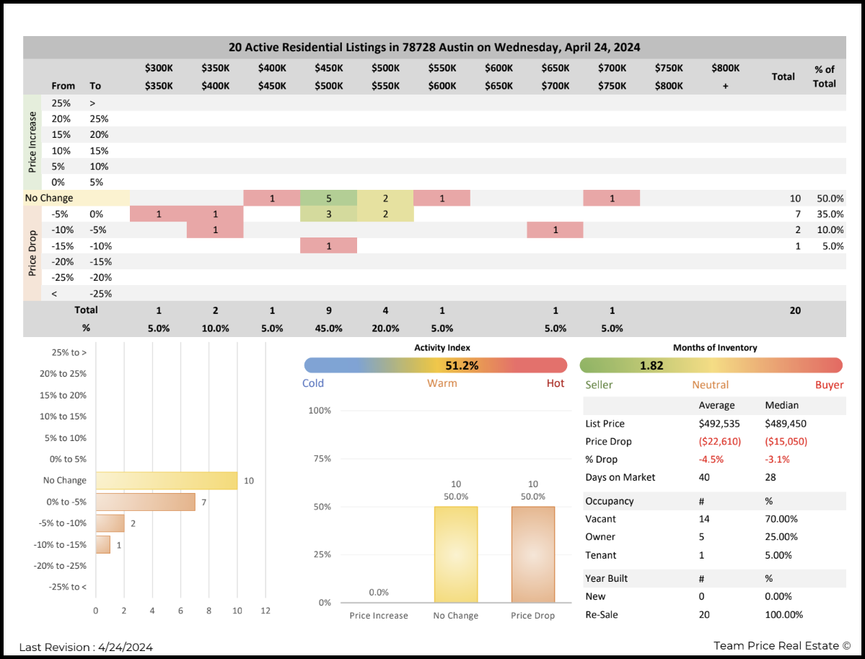The image size is (865, 659).
Task: Click the Vacant occupancy count 14
Action: click(x=704, y=519)
